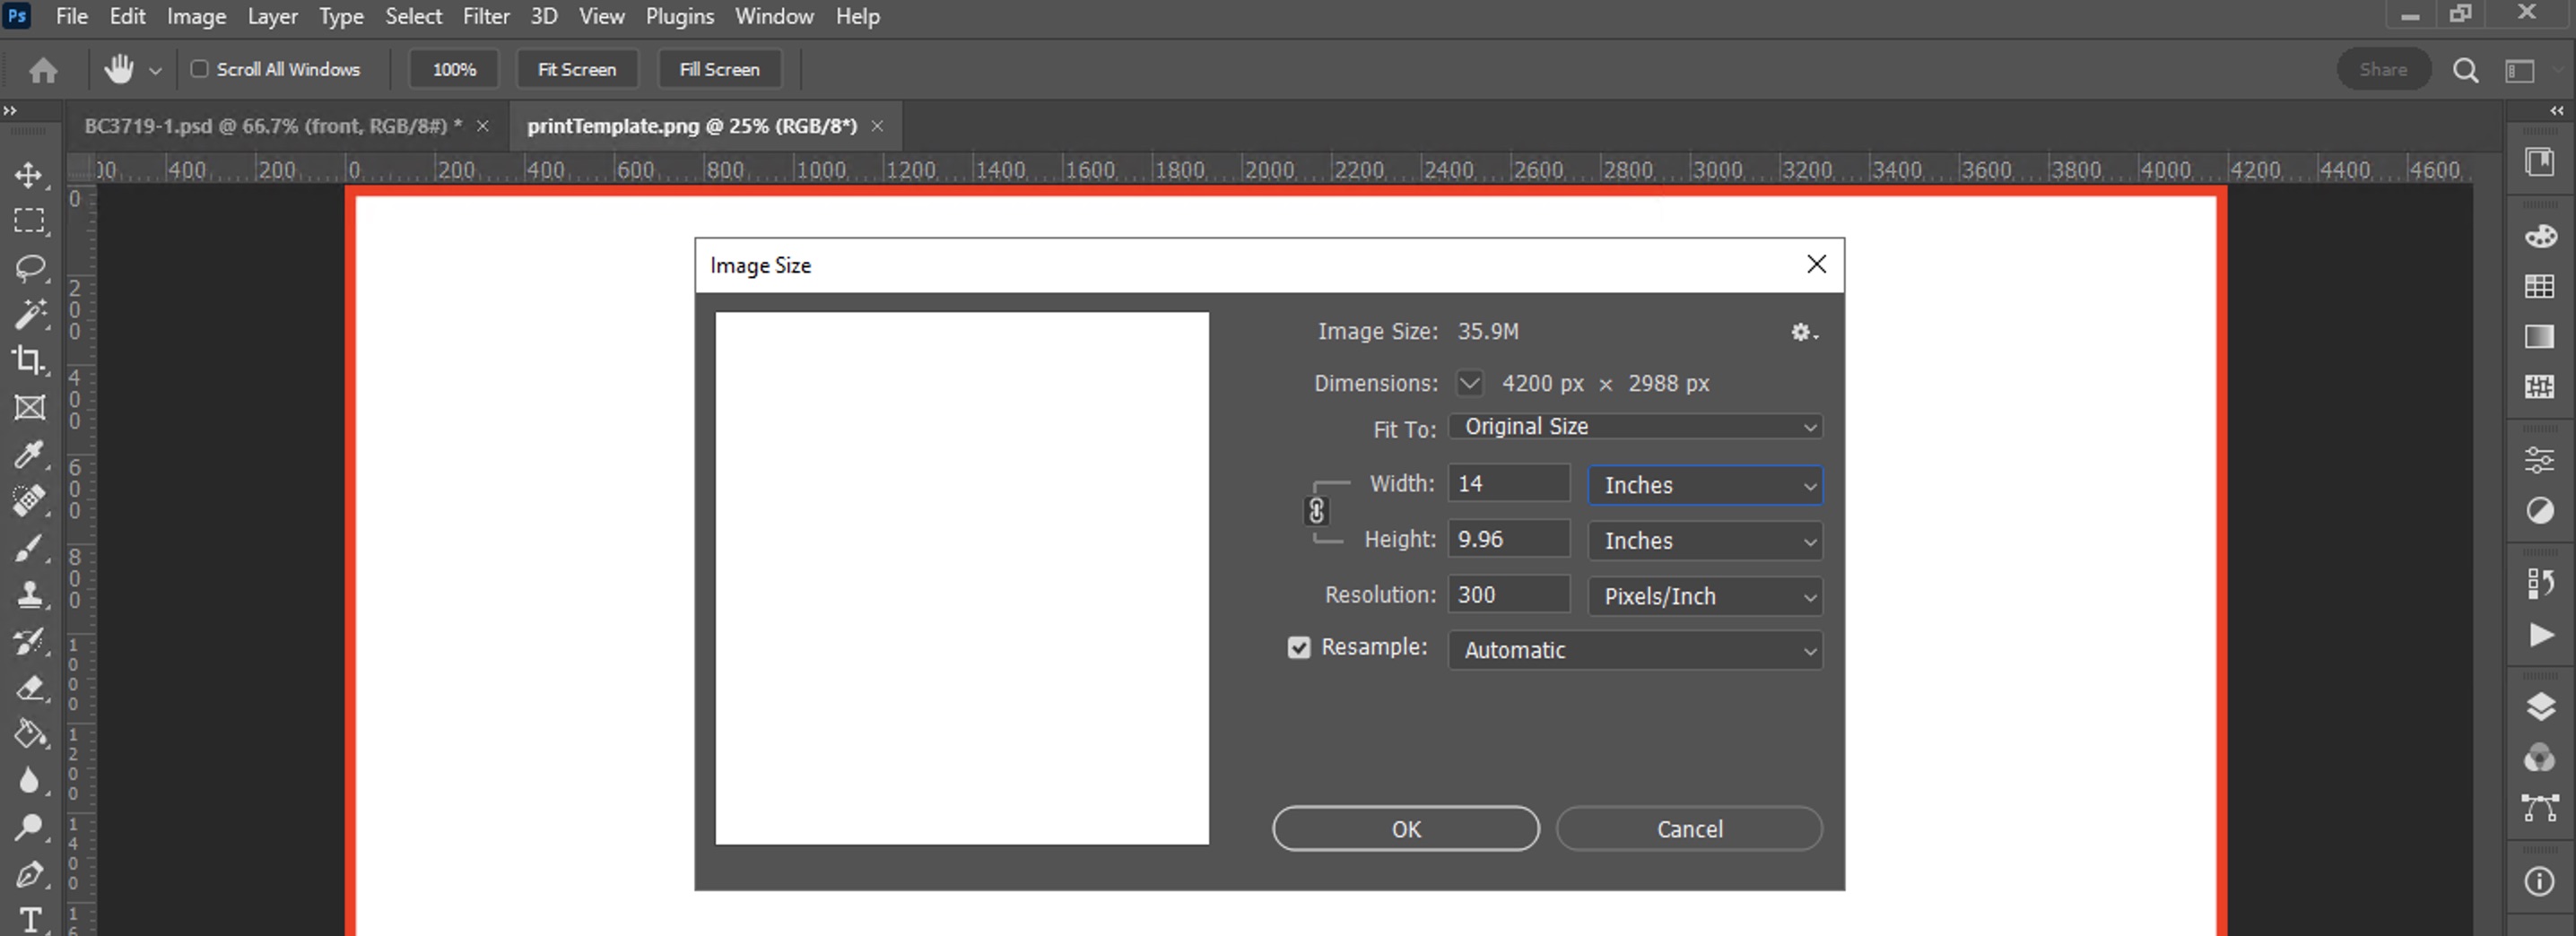
Task: Click the Image Size settings gear
Action: [1802, 332]
